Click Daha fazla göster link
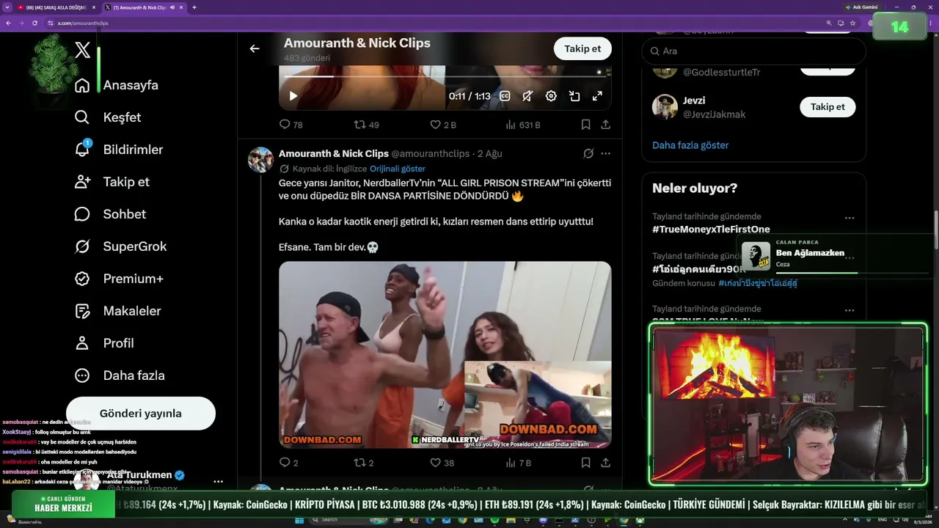The image size is (939, 528). tap(690, 145)
